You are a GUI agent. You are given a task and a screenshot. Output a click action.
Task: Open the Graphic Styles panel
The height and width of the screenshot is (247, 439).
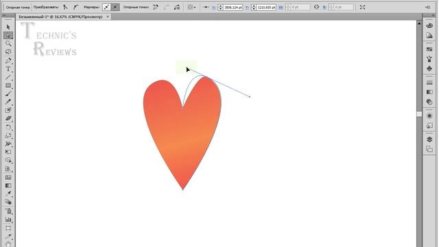click(x=429, y=126)
